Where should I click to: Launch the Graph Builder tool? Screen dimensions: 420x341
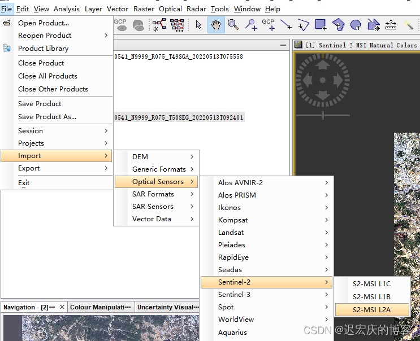(159, 25)
